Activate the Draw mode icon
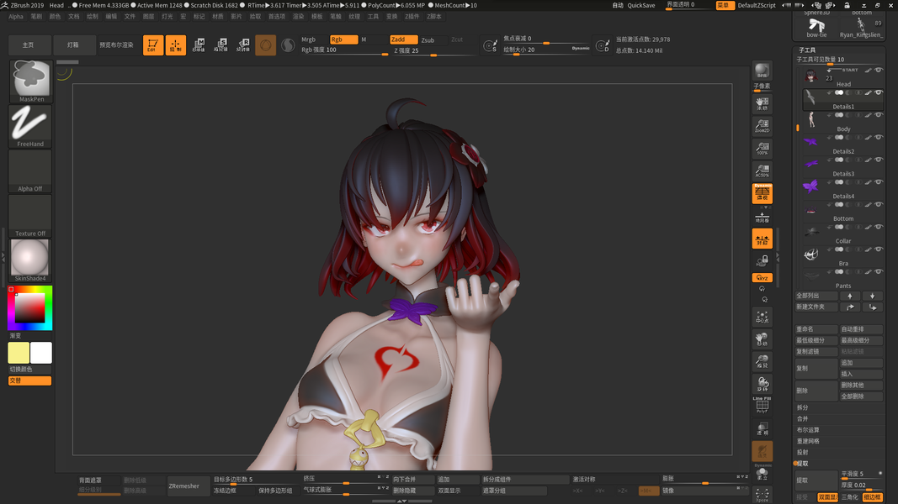This screenshot has width=898, height=504. (176, 45)
